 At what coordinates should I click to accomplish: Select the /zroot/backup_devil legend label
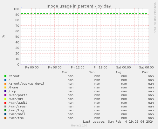[26, 84]
